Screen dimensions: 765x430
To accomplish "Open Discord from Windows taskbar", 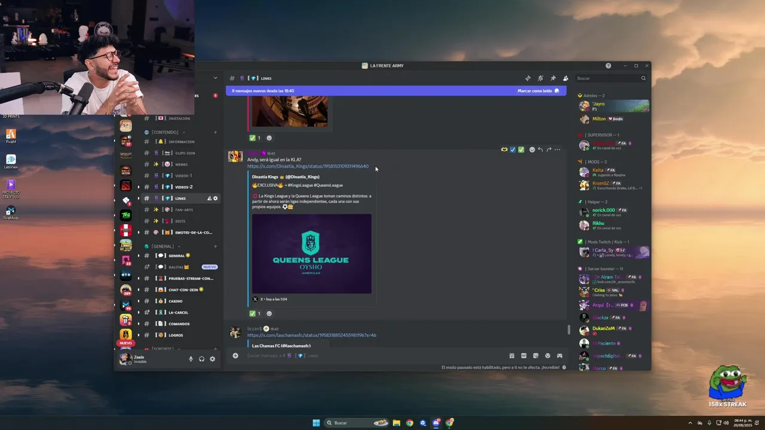I will (436, 423).
